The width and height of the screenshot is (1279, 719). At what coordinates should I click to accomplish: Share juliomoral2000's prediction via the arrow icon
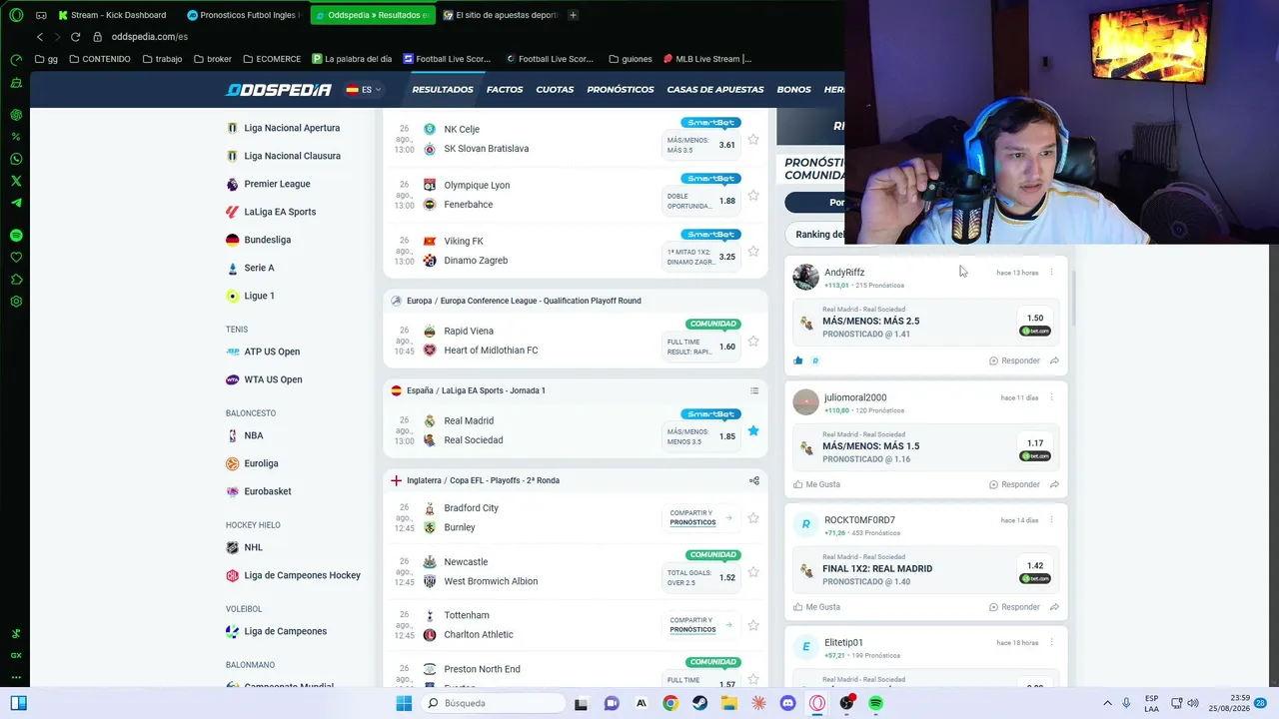click(x=1054, y=484)
